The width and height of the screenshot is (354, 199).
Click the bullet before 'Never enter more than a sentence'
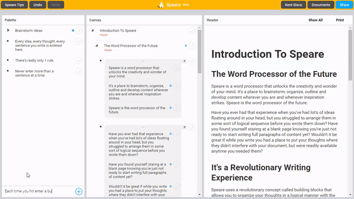[x=8, y=71]
